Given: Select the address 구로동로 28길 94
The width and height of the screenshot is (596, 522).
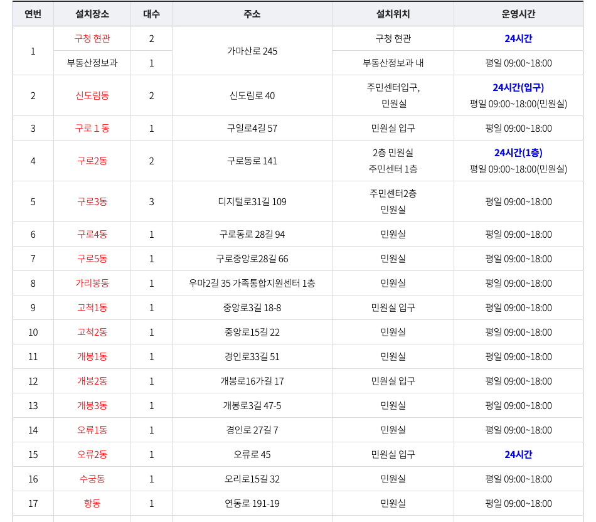Looking at the screenshot, I should [x=252, y=234].
